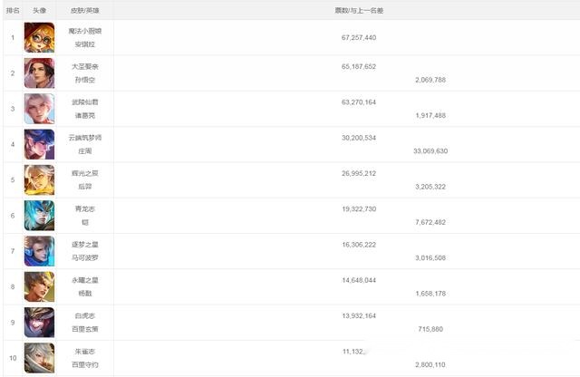The image size is (580, 377).
Task: Click the 马可波罗 avatar in row 7
Action: tap(39, 251)
